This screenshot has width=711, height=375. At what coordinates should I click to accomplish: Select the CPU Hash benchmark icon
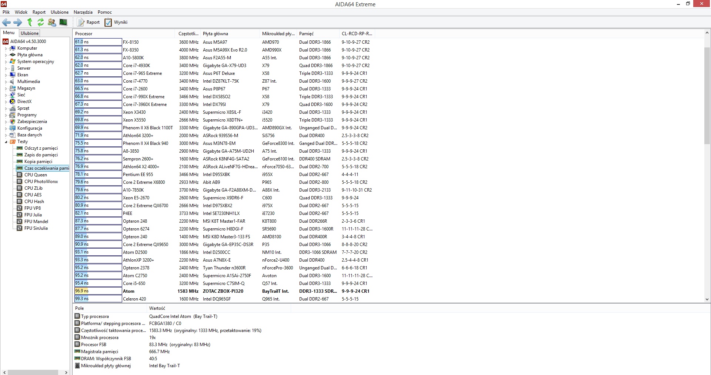point(20,202)
